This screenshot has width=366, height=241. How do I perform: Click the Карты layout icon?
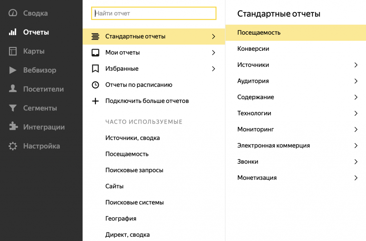click(x=13, y=51)
